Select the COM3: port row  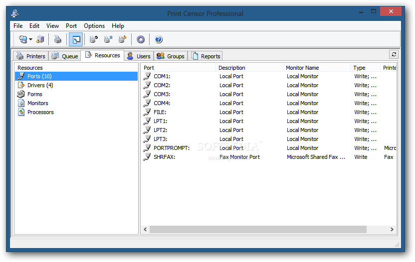pyautogui.click(x=268, y=94)
